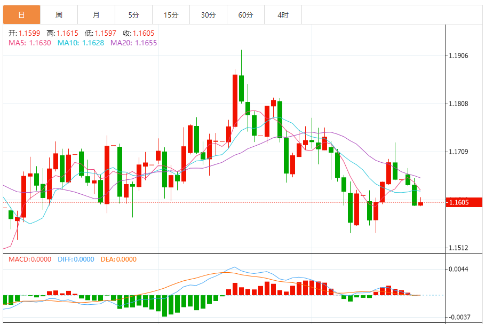Click the last small red candlestick

coord(420,203)
